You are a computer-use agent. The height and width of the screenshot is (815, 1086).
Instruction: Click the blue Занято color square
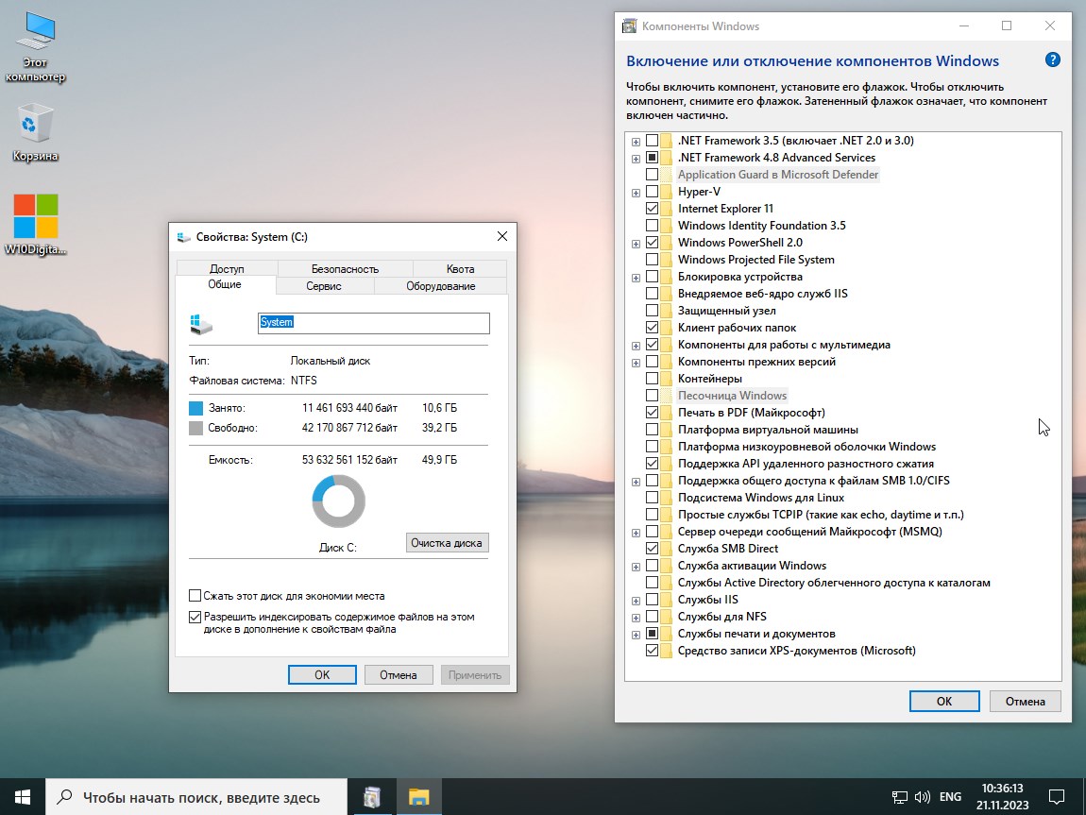(196, 408)
